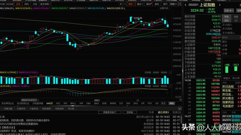
Task: Click layout icon beside bottom panel tabs
Action: click(180, 108)
